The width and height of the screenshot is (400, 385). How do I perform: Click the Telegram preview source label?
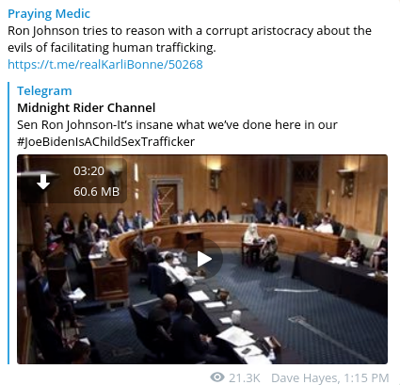(x=44, y=90)
